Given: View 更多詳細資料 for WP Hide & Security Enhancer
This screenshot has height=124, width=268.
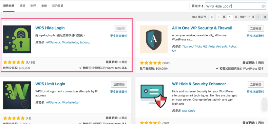Looking at the screenshot, I should coord(255,92).
